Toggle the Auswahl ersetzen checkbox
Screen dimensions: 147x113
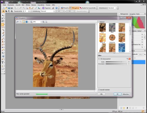(99, 90)
